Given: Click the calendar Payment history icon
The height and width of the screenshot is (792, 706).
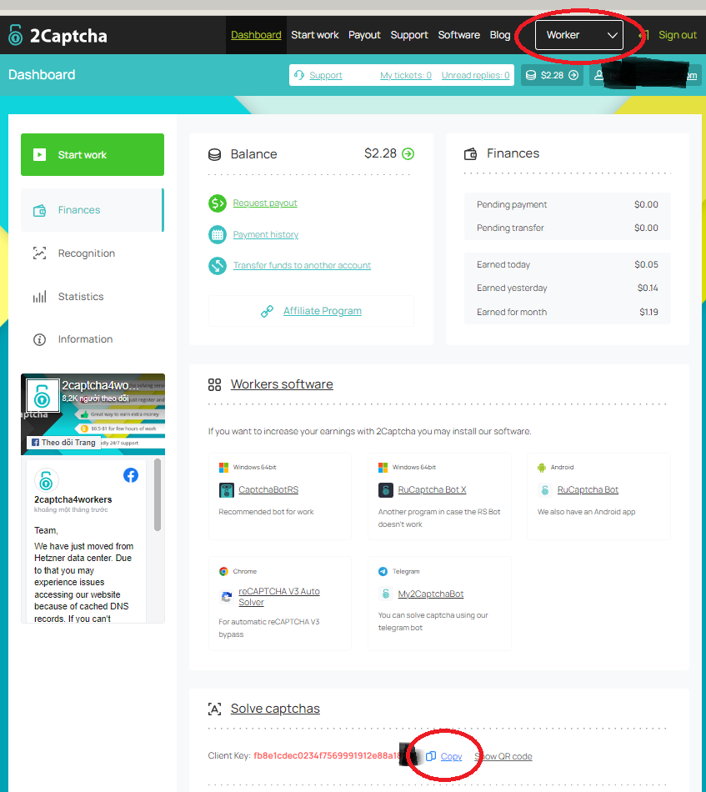Looking at the screenshot, I should pyautogui.click(x=218, y=235).
